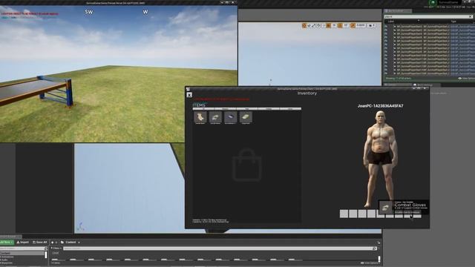475x267 pixels.
Task: Expand the arrow after Content breadcrumb
Action: coord(79,243)
